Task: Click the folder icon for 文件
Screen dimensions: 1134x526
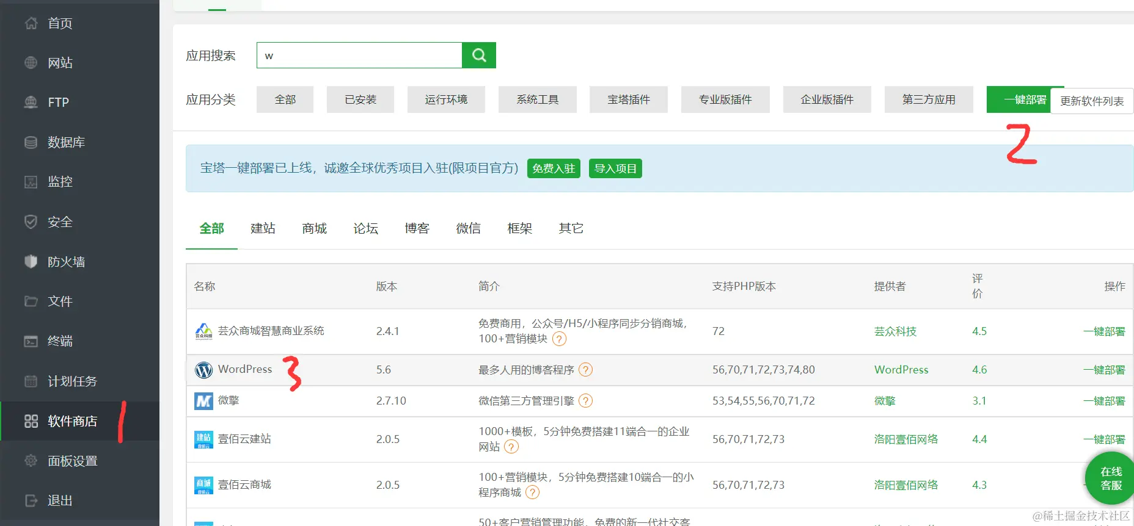Action: click(x=31, y=301)
